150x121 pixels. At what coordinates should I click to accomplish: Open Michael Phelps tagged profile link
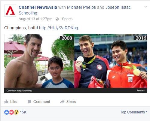coord(81,7)
